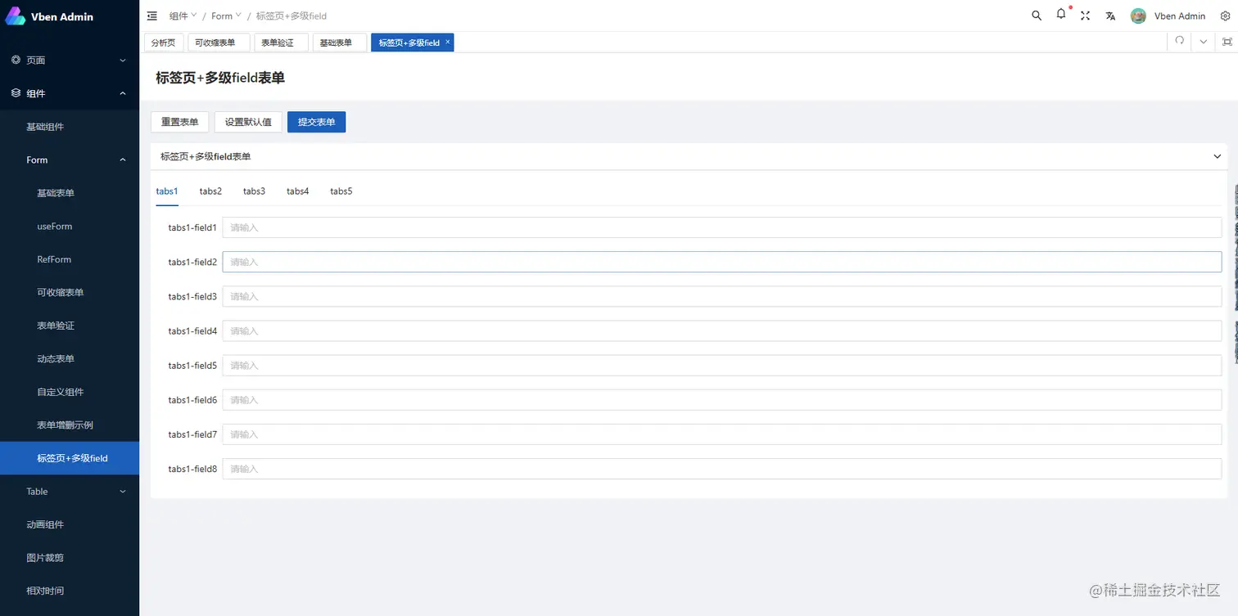Enter fullscreen with the expand-arrows icon
This screenshot has height=616, width=1238.
1085,16
